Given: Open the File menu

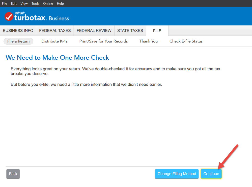Looking at the screenshot, I should point(5,4).
